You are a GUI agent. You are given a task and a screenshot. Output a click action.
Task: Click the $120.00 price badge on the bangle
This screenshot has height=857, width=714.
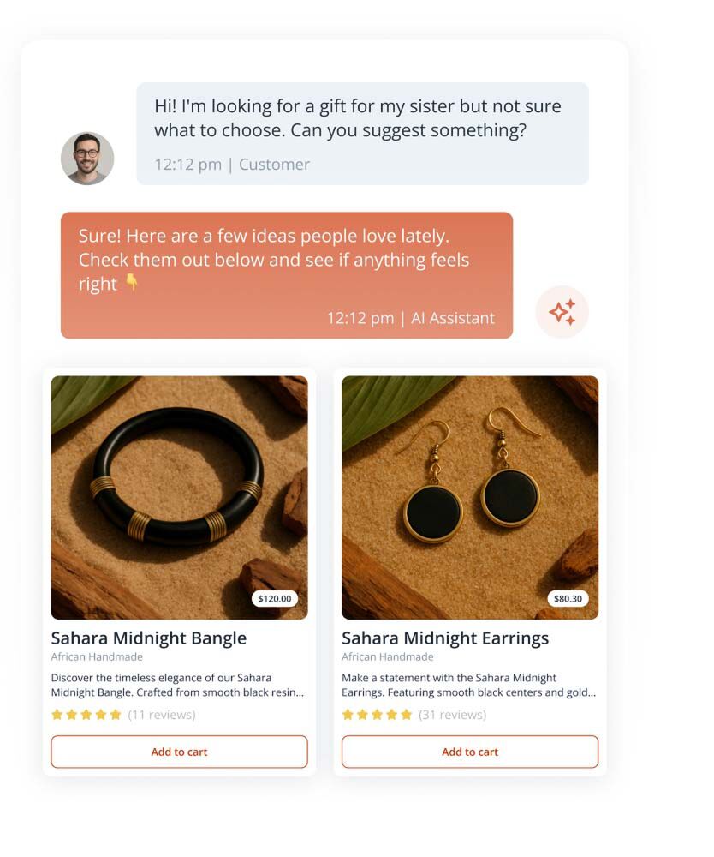coord(273,600)
